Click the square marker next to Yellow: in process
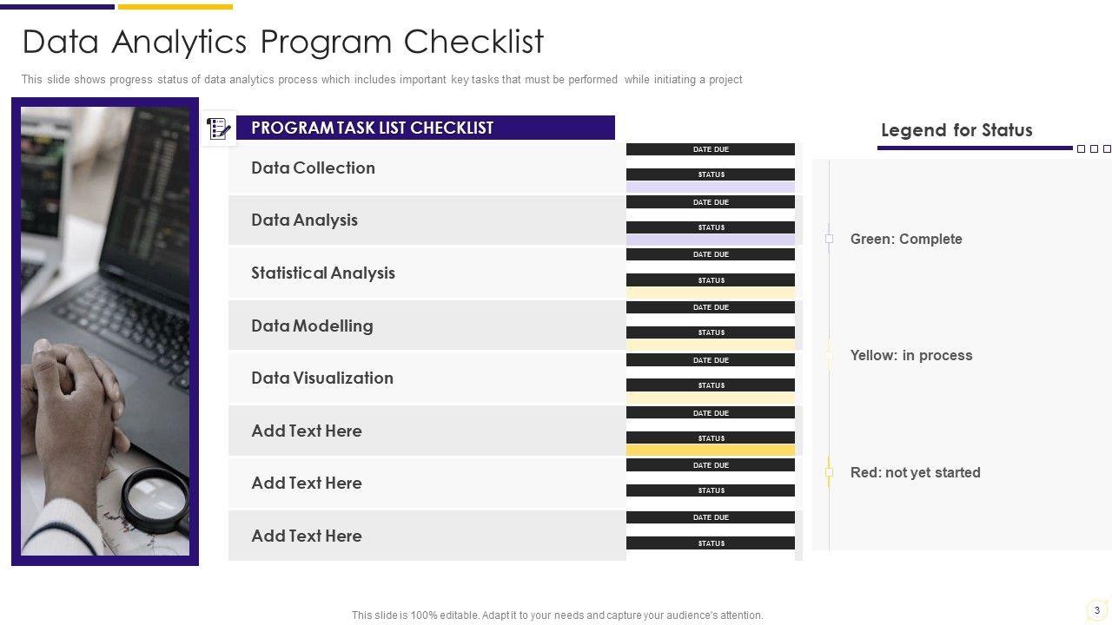The width and height of the screenshot is (1112, 625). pyautogui.click(x=829, y=355)
